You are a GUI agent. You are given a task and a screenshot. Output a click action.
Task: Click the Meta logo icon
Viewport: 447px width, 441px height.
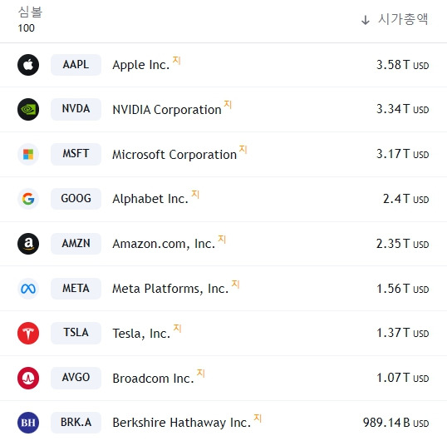point(28,289)
